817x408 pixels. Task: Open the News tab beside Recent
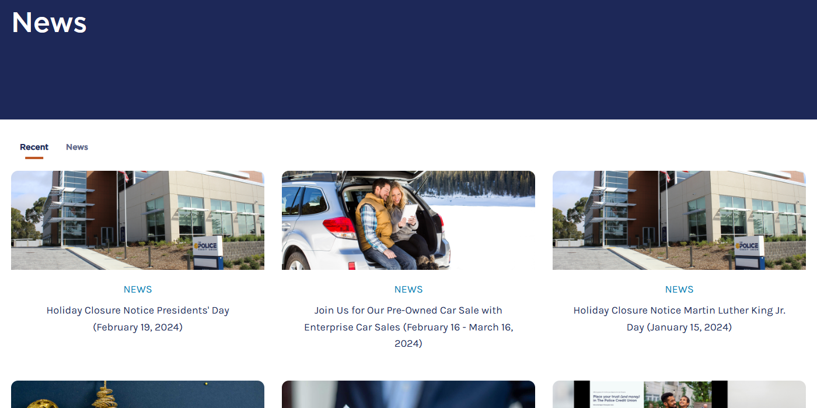tap(77, 147)
